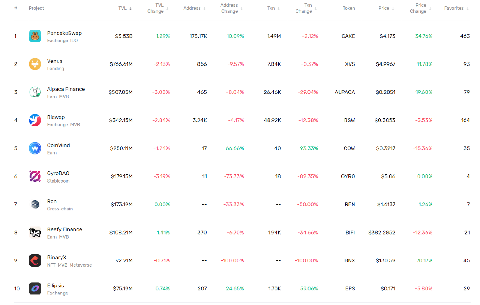Open the Ellipsis project name link
The height and width of the screenshot is (305, 480).
coord(55,285)
